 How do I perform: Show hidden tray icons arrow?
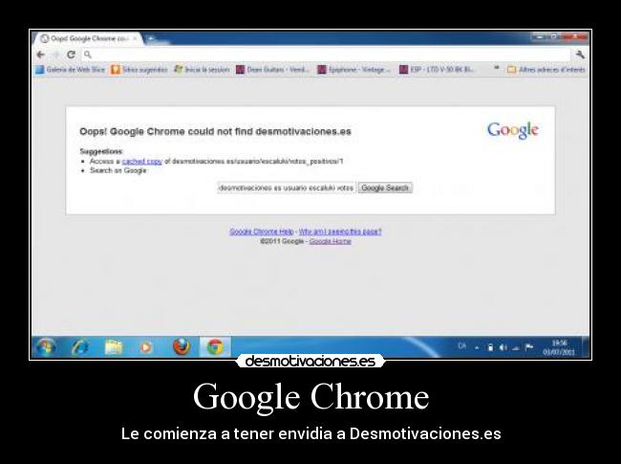coord(478,348)
